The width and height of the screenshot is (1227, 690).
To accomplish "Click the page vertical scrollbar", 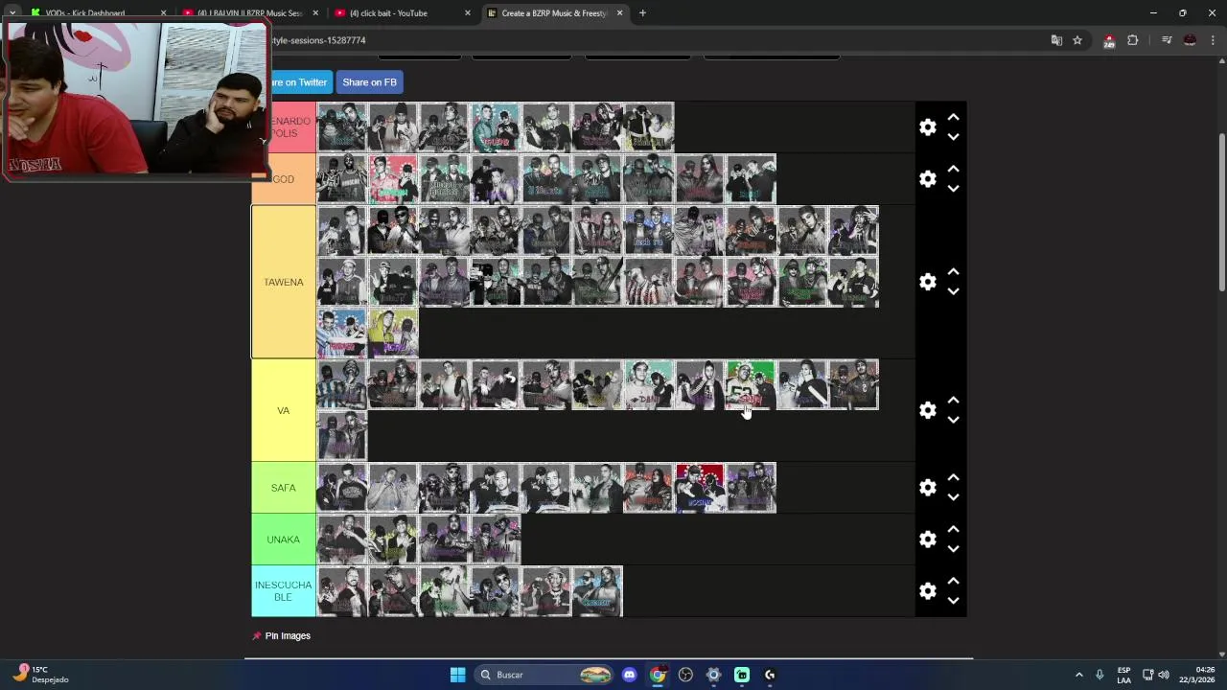I will point(1221,213).
